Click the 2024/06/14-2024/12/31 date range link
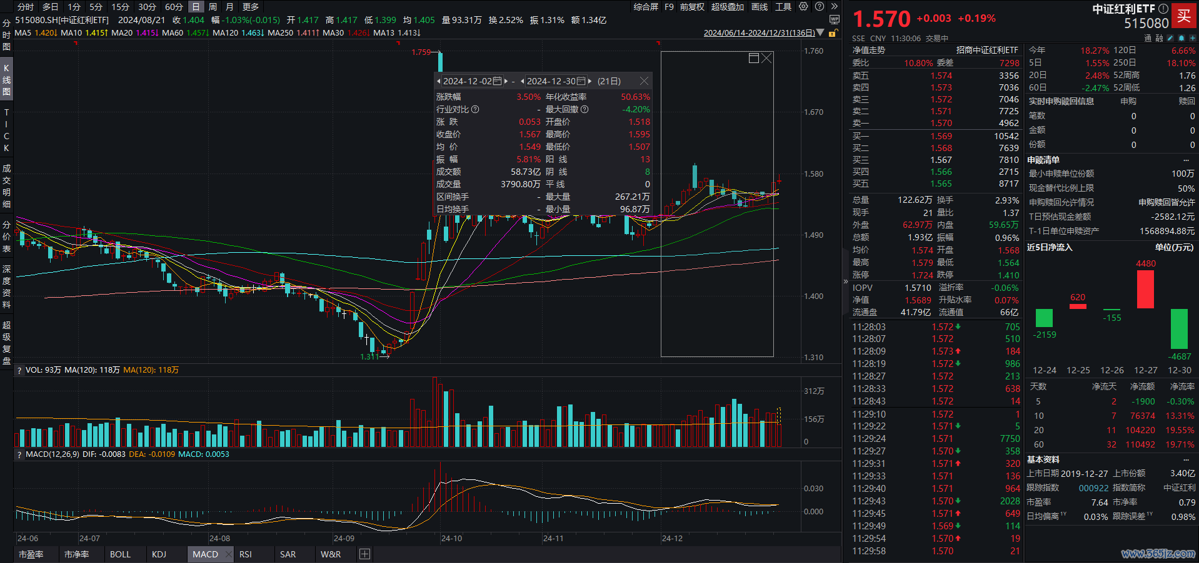Screen dimensions: 1199x563 759,33
